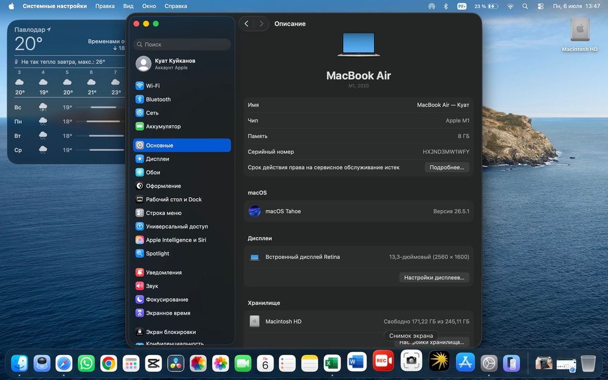608x380 pixels.
Task: Open Экран блокировки settings
Action: pos(182,332)
